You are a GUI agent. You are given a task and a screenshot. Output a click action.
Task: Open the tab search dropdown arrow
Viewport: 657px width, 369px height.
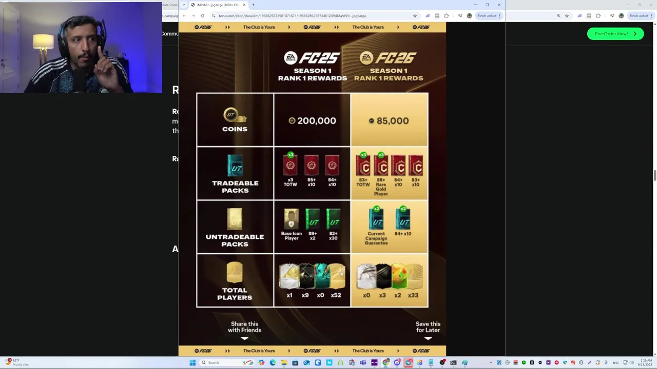(185, 5)
